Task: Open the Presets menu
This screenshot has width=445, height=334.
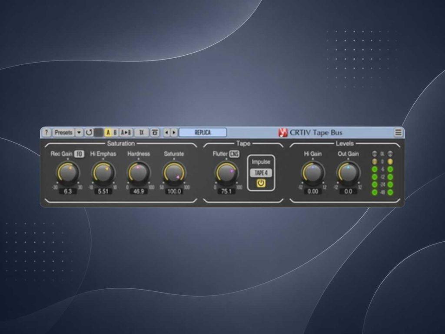Action: [x=63, y=133]
